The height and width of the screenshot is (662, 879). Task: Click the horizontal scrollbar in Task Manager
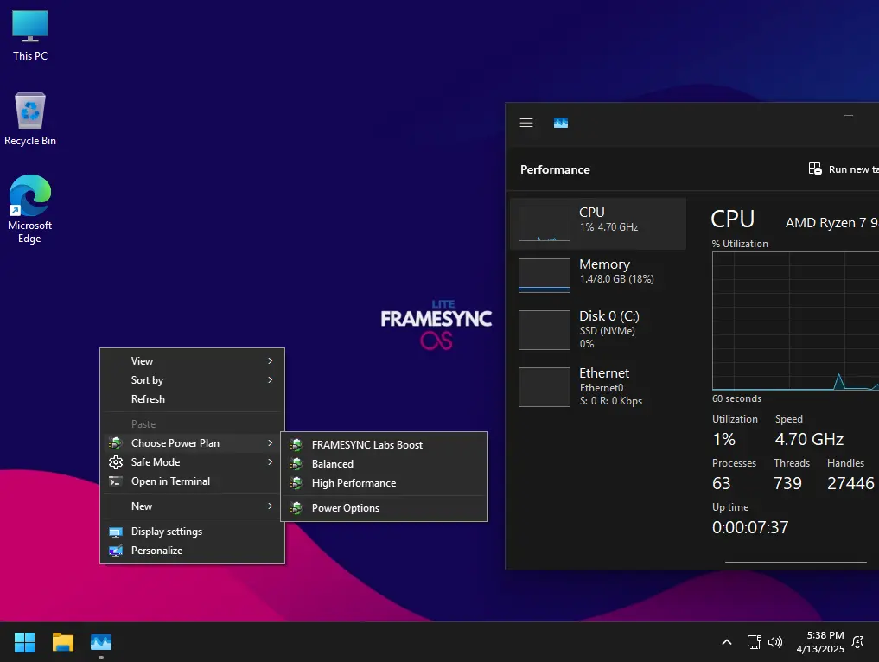tap(795, 562)
